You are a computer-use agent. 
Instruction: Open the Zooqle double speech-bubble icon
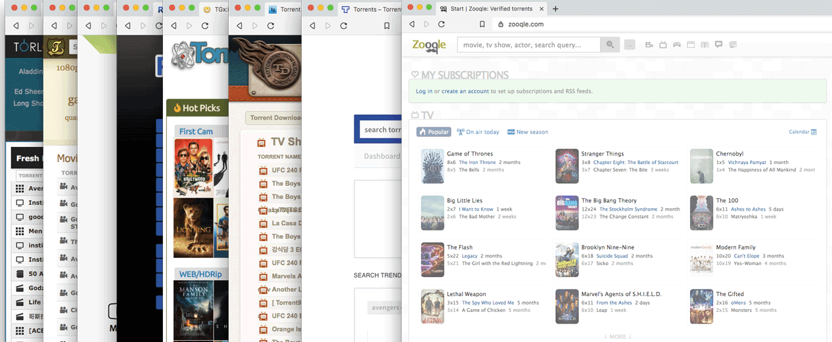coord(733,45)
